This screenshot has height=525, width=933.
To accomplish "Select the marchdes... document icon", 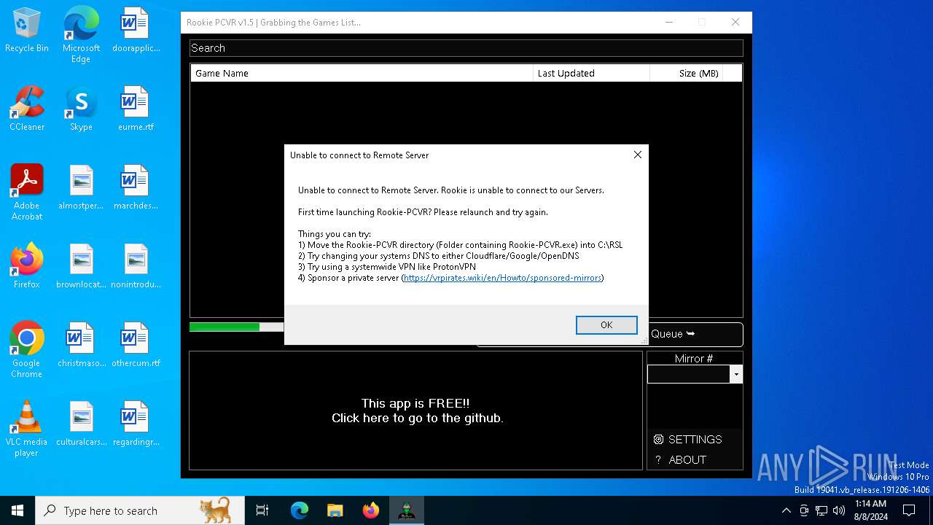I will point(136,188).
